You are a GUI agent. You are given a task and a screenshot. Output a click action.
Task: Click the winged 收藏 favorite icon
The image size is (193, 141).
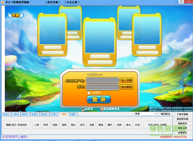point(16,15)
